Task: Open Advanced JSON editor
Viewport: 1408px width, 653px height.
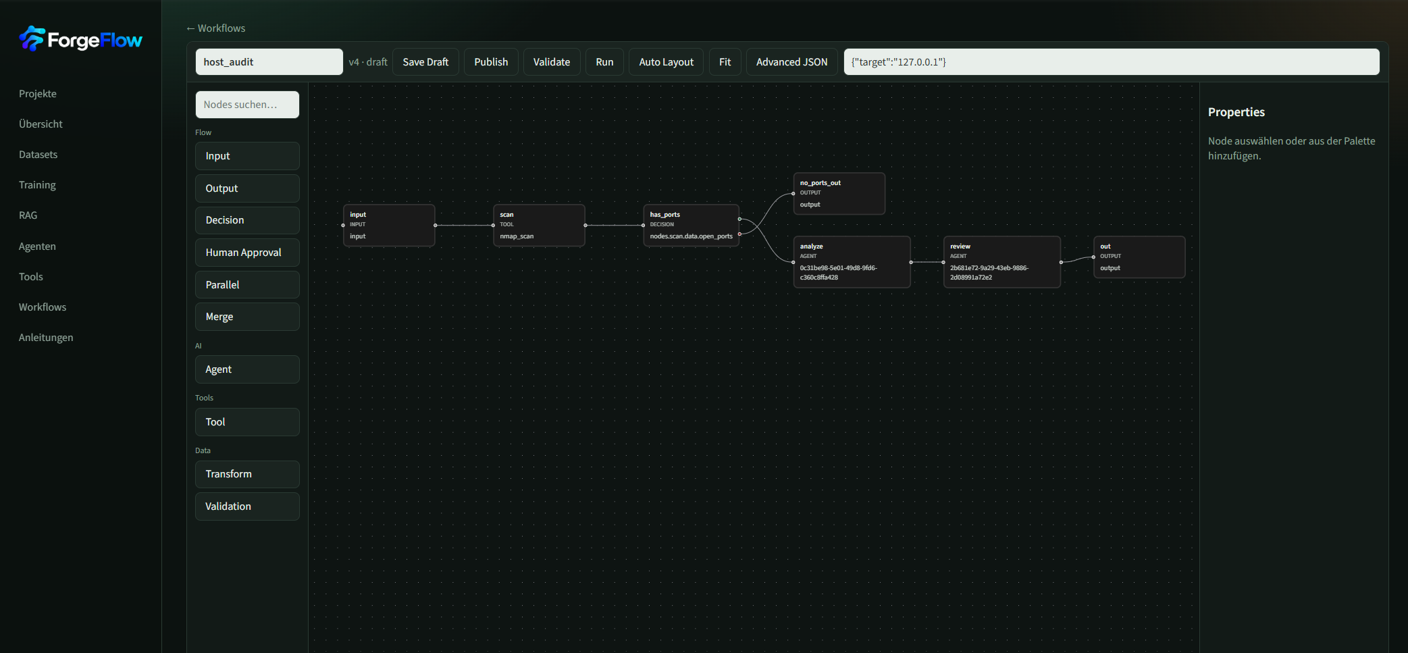Action: point(791,62)
